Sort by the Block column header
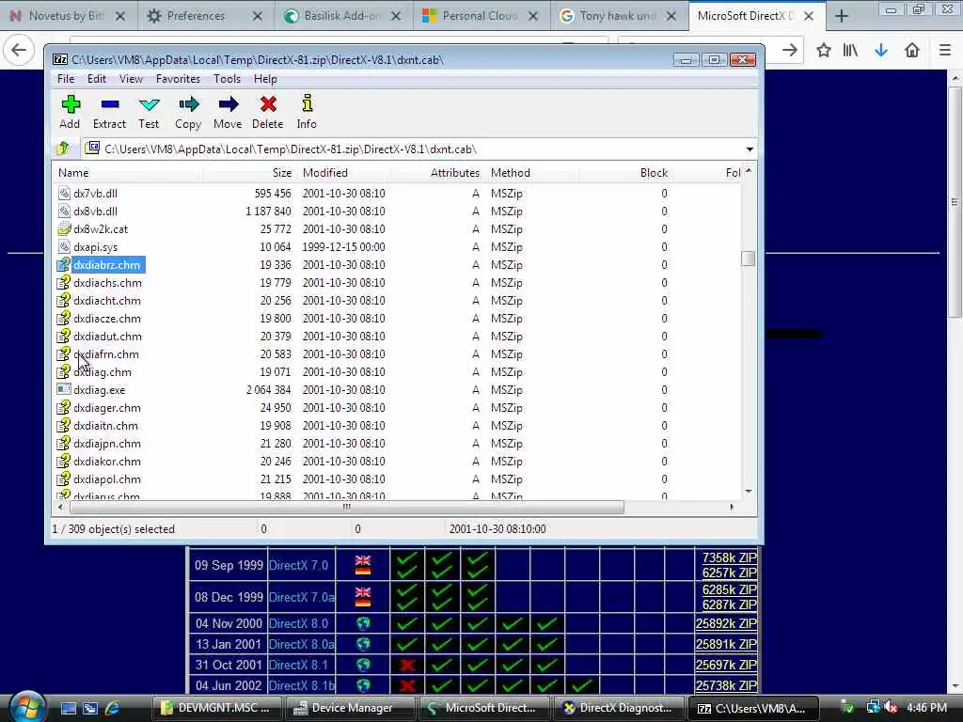 pos(625,173)
